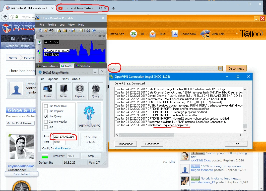Open Proxifier View menu
This screenshot has width=266, height=191.
(71, 25)
